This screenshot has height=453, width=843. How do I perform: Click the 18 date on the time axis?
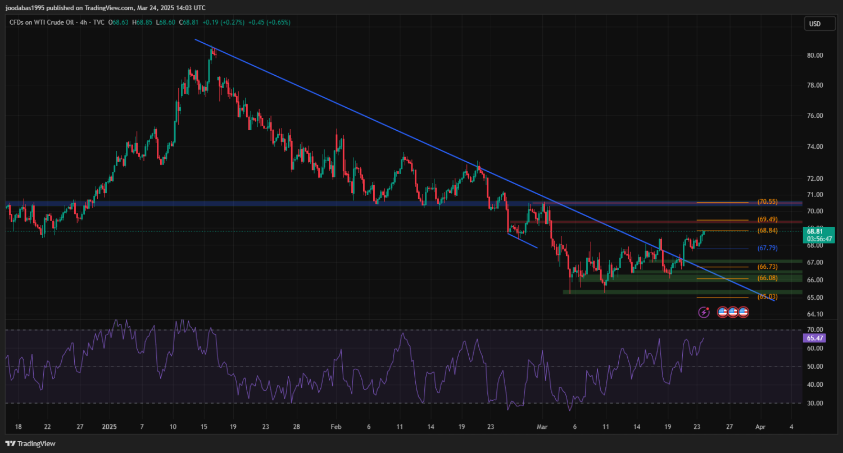tap(19, 427)
